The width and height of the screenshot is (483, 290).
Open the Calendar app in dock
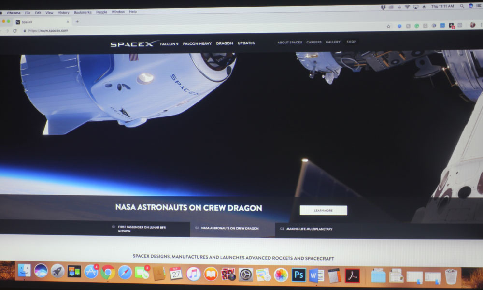click(x=176, y=274)
